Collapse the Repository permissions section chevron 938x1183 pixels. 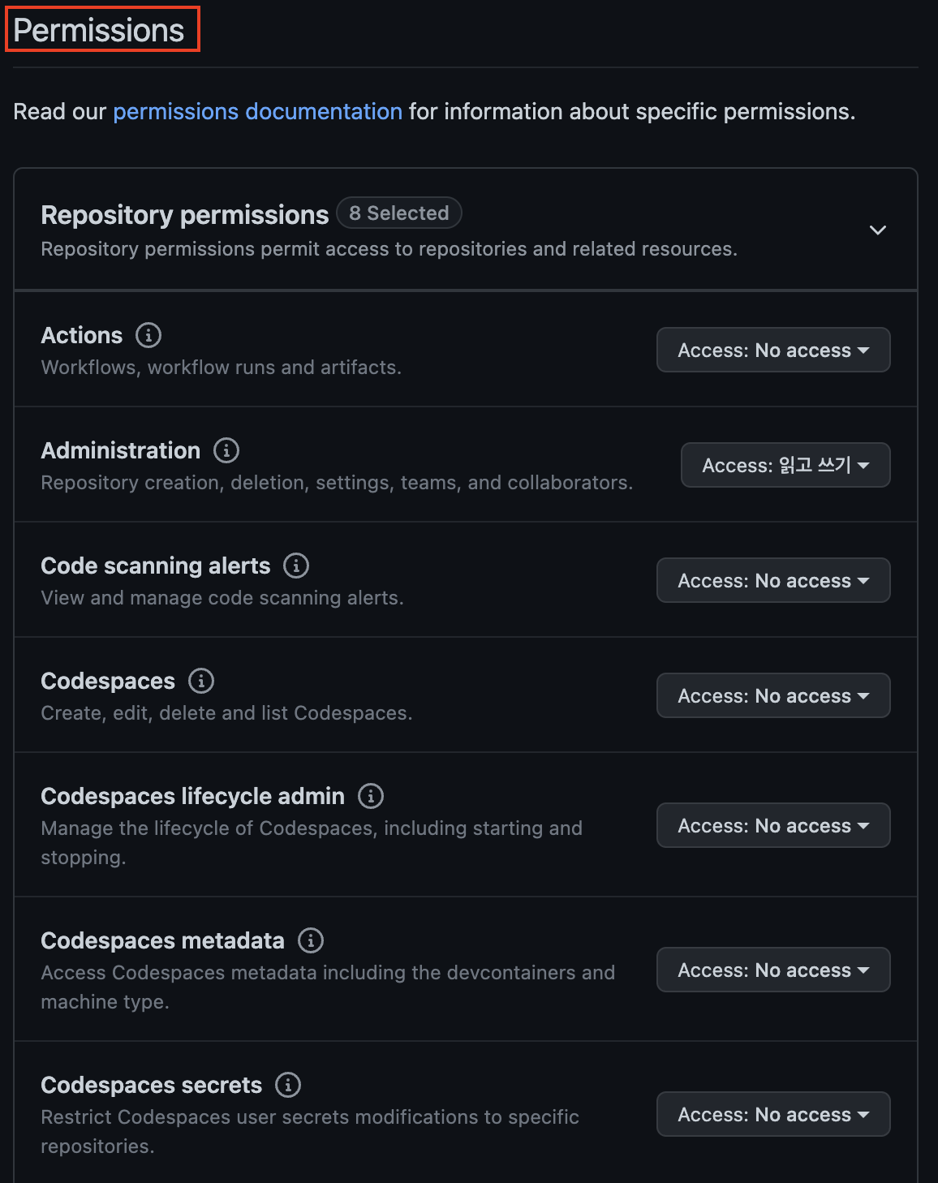coord(877,230)
